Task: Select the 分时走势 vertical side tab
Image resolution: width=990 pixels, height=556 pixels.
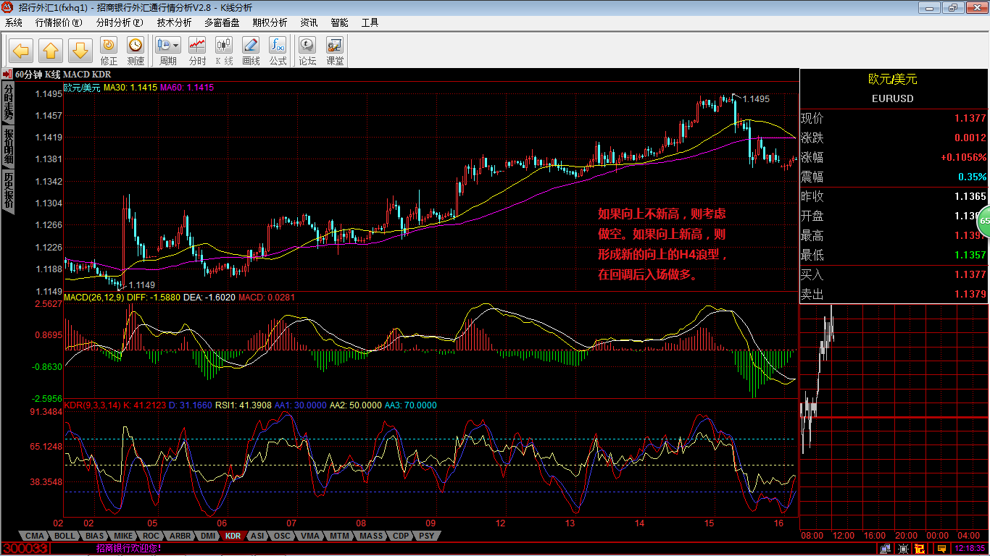Action: coord(8,101)
